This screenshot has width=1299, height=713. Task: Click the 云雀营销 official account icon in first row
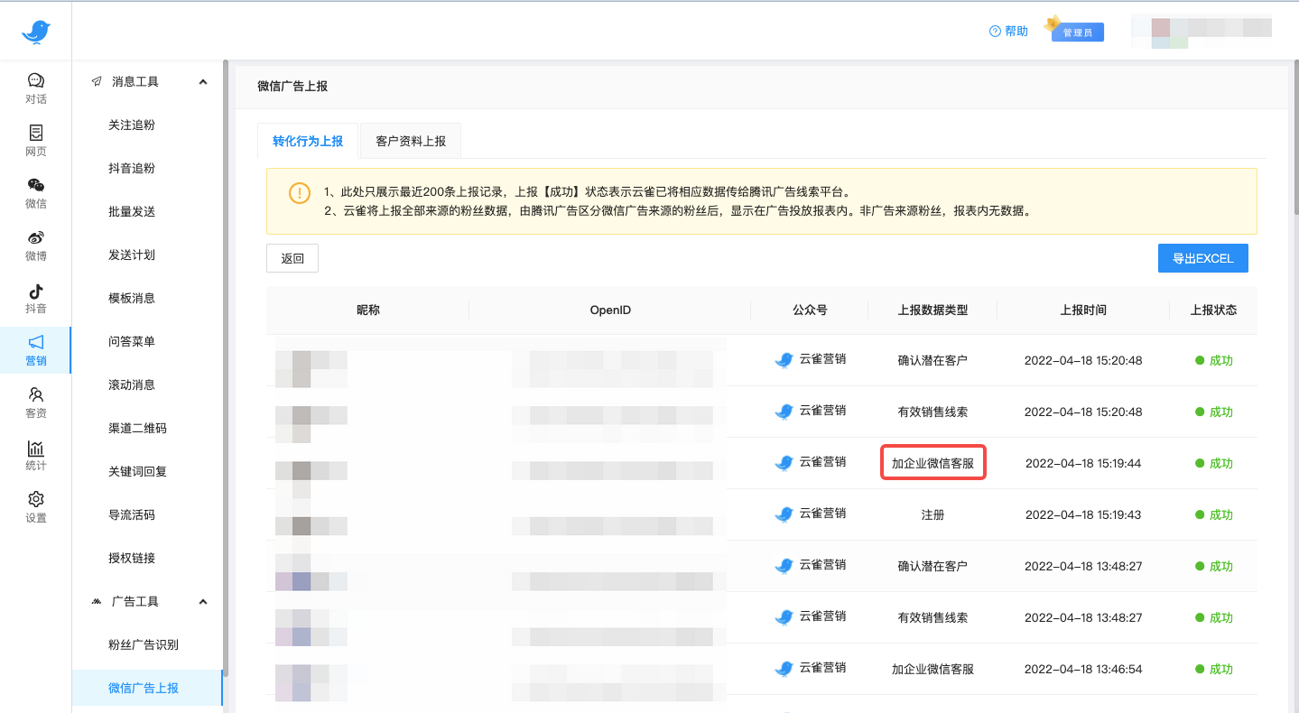[783, 359]
